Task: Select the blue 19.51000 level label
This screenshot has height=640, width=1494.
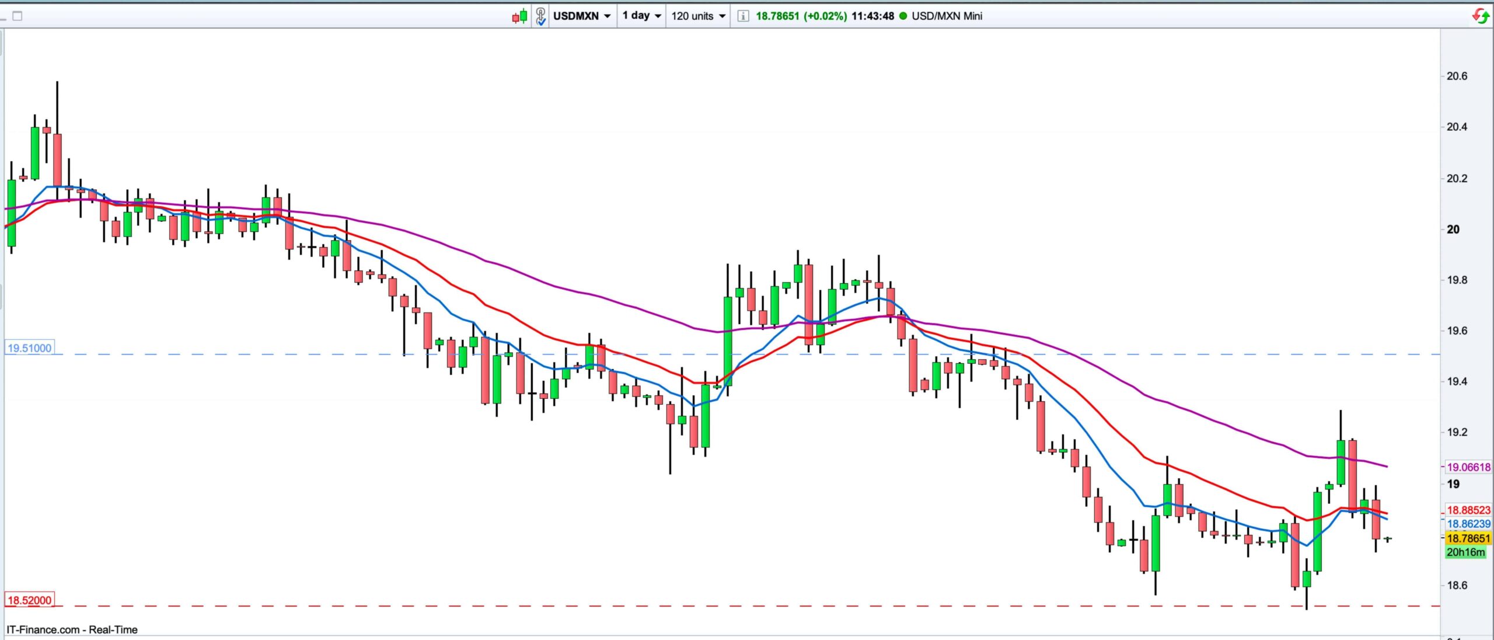Action: point(30,348)
